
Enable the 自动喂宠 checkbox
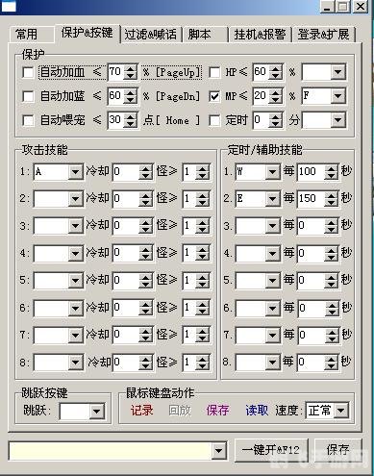pyautogui.click(x=28, y=120)
